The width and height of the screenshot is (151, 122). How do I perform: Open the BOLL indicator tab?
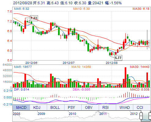[56, 107]
